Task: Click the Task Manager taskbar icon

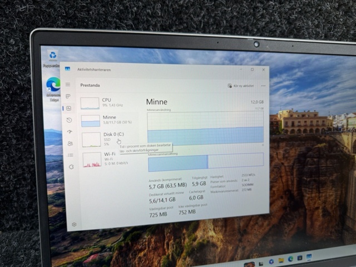Action: 309,257
